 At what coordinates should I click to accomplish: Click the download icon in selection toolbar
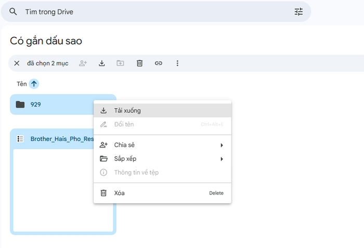102,63
